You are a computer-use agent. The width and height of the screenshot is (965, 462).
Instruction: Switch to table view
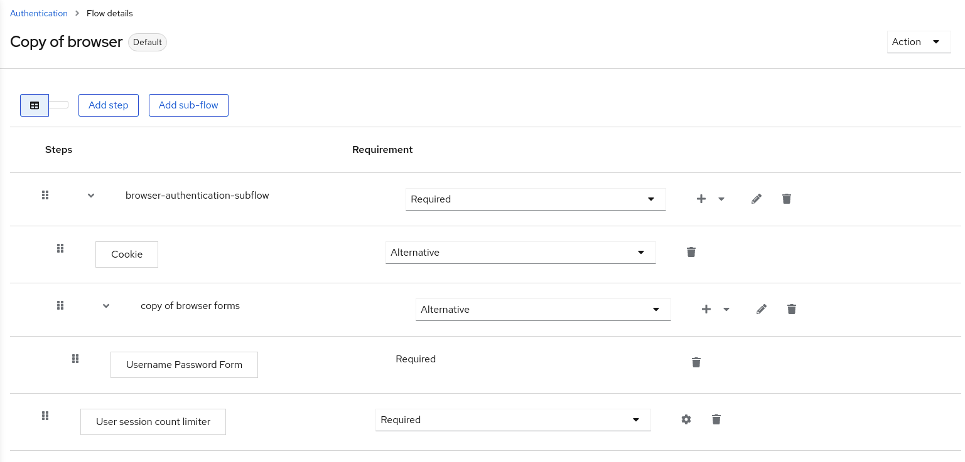point(35,105)
